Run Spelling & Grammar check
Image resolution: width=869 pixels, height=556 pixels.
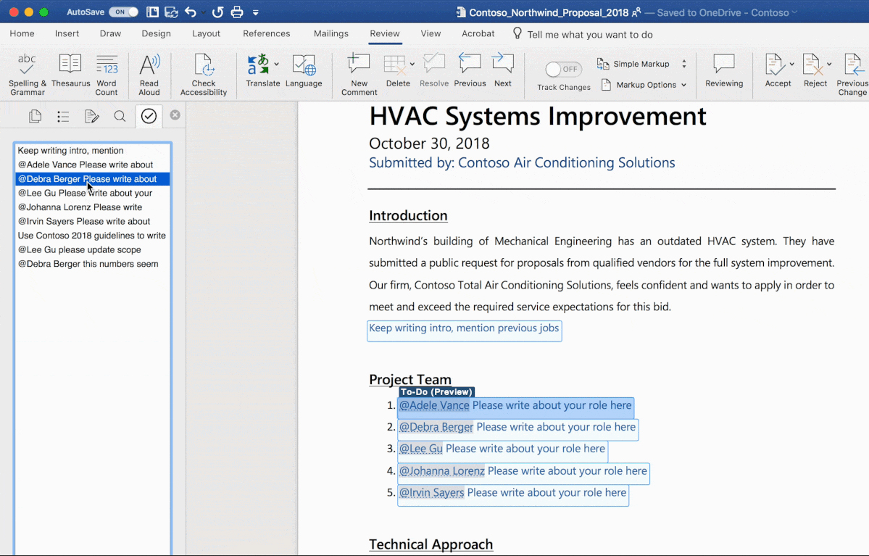click(x=27, y=75)
